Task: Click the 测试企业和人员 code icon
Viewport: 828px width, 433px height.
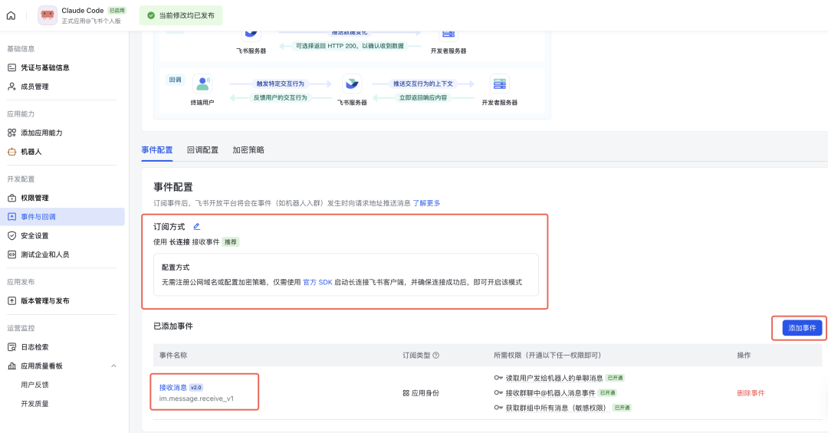Action: pyautogui.click(x=11, y=254)
